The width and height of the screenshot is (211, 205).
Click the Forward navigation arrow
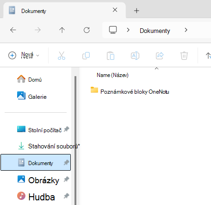pos(37,30)
